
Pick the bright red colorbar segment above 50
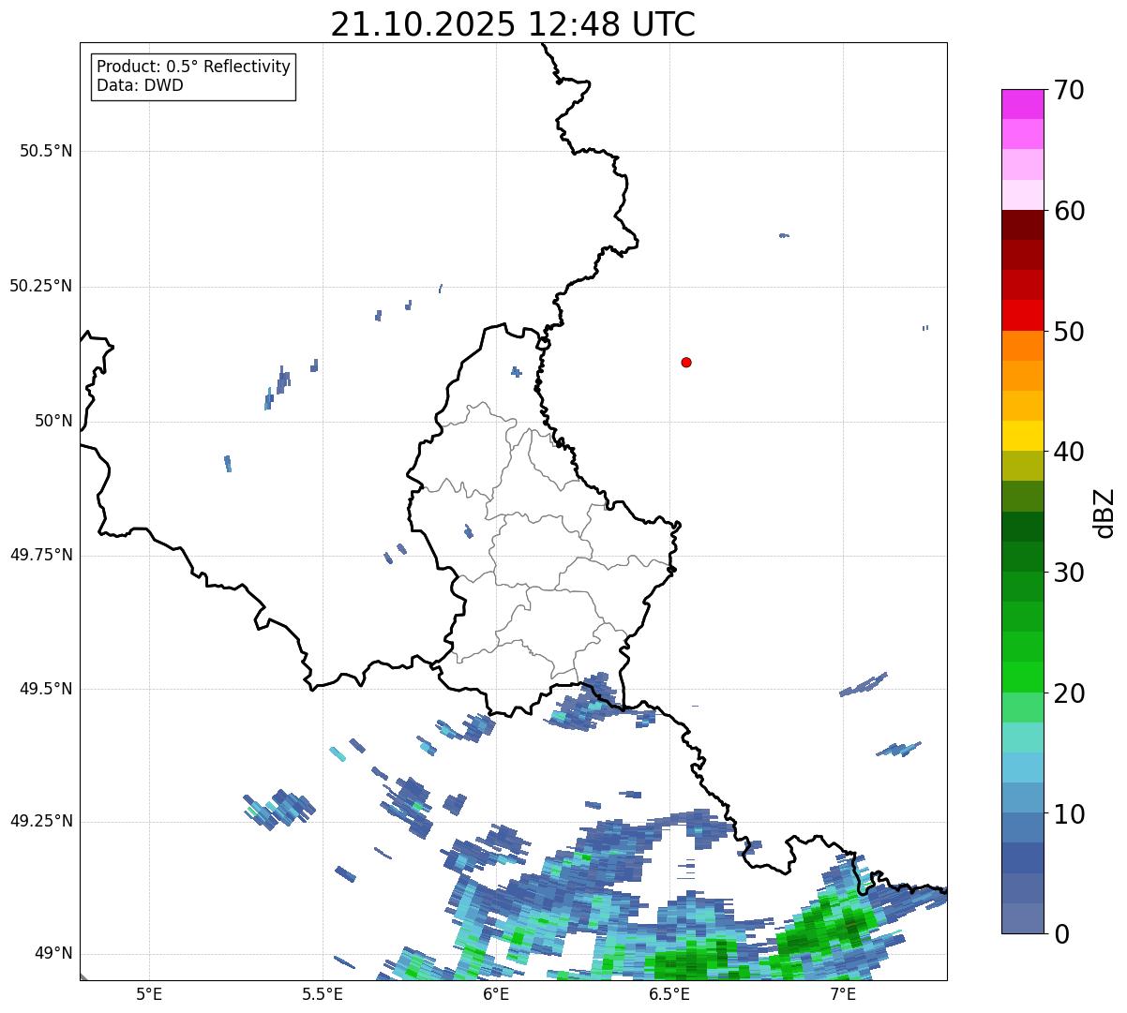point(1022,315)
